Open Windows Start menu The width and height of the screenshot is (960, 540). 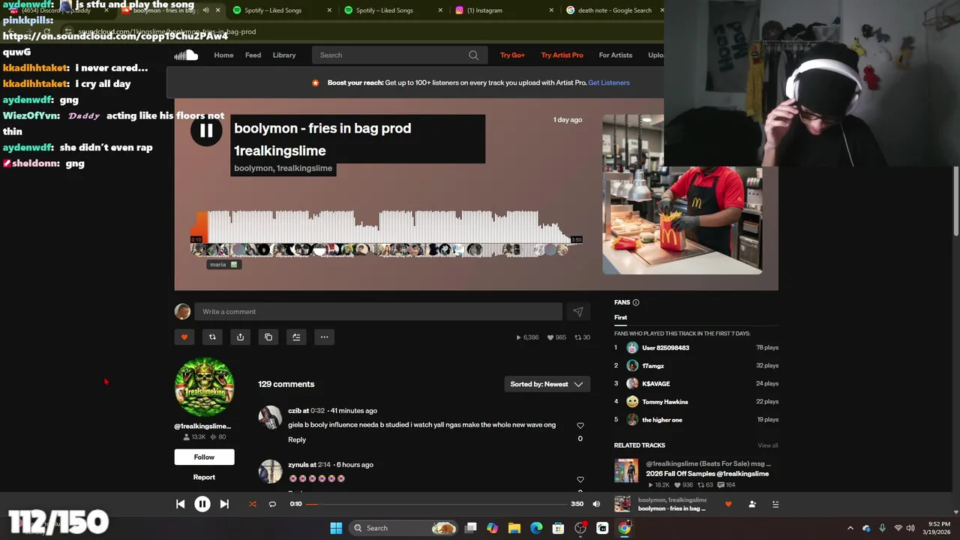(x=336, y=528)
